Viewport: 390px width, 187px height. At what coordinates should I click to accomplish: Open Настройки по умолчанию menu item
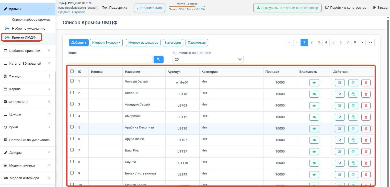[28, 140]
